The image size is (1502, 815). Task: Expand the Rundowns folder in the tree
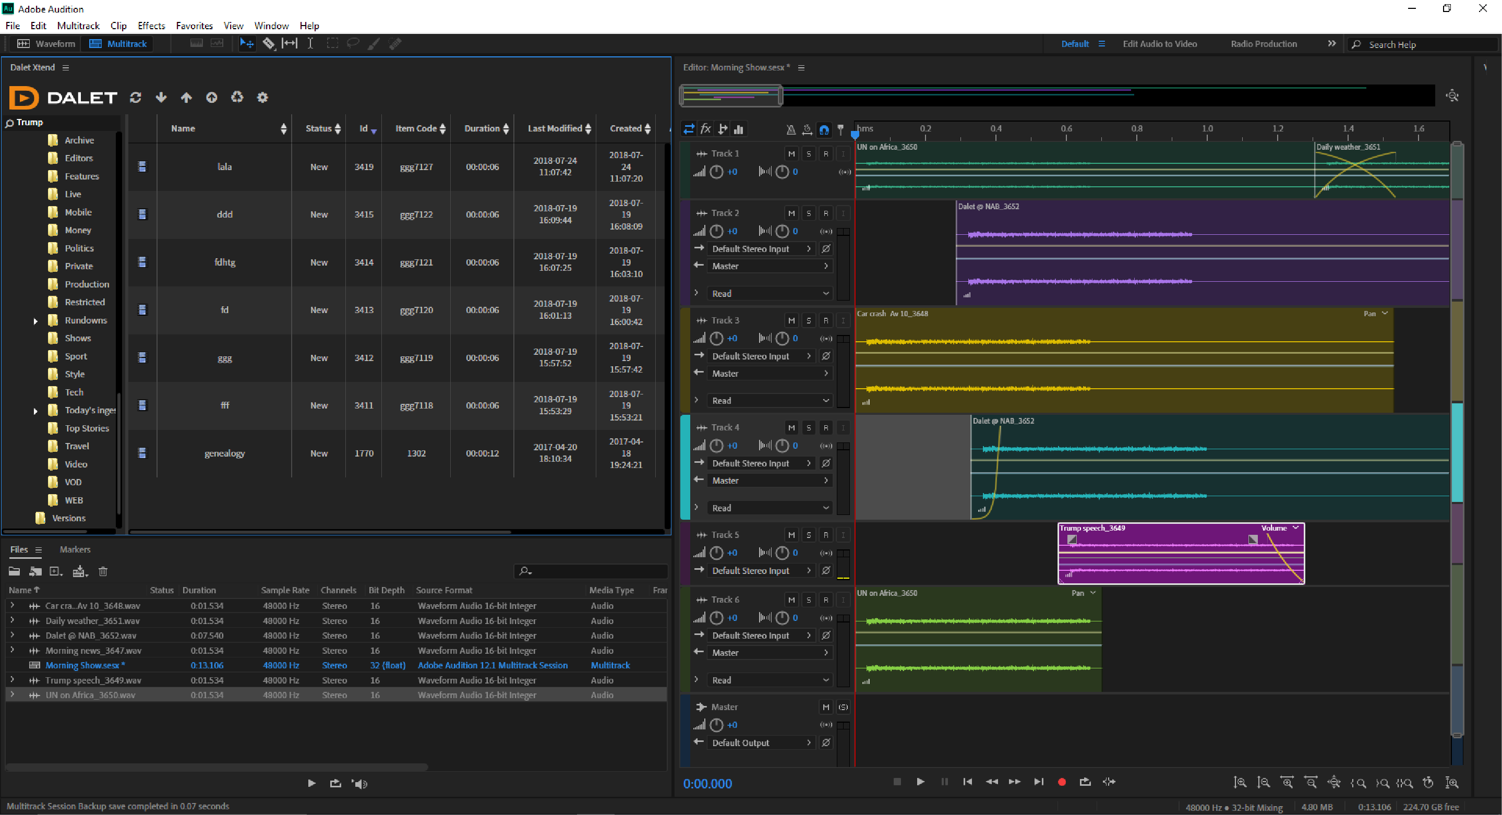35,321
